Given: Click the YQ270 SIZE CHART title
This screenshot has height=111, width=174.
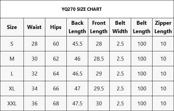Looking at the screenshot, I should click(x=82, y=9).
